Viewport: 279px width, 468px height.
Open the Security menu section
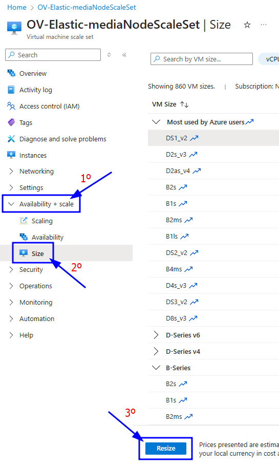(31, 269)
